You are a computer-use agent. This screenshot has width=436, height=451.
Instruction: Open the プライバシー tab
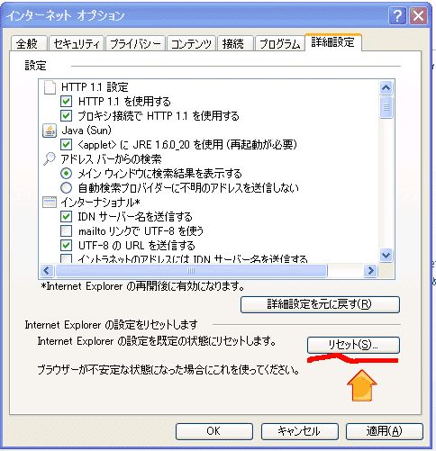coord(135,44)
